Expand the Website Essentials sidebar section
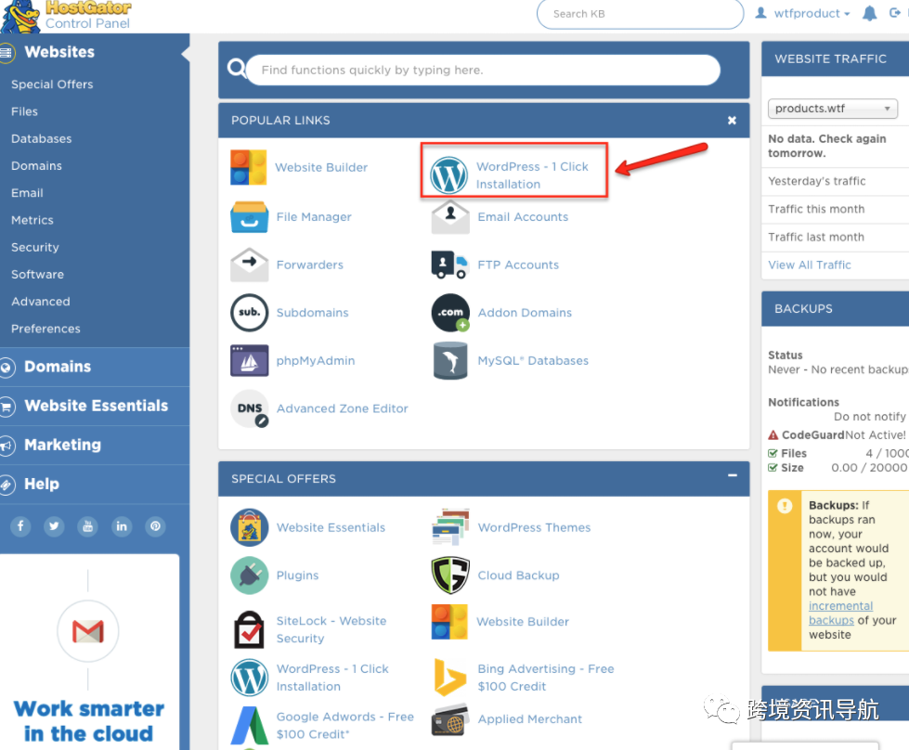 click(95, 406)
